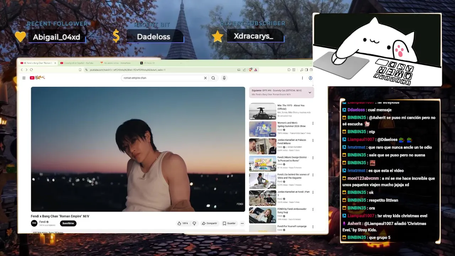Screen dimensions: 455x256
Task: Like the video with thumbs up
Action: pos(183,223)
